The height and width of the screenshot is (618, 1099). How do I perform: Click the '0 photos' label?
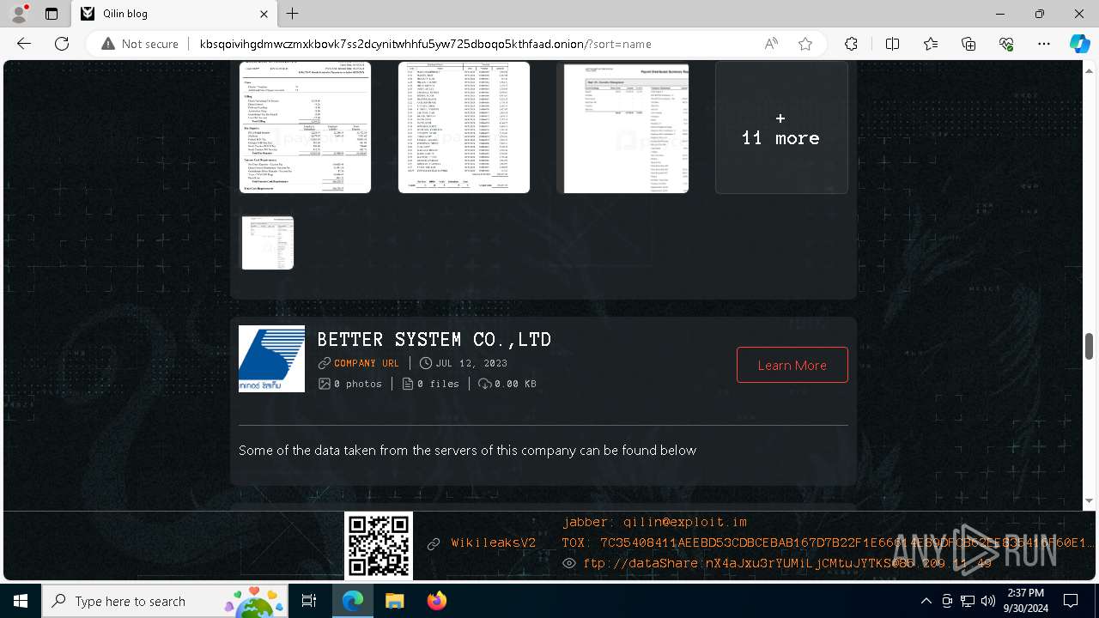(358, 384)
